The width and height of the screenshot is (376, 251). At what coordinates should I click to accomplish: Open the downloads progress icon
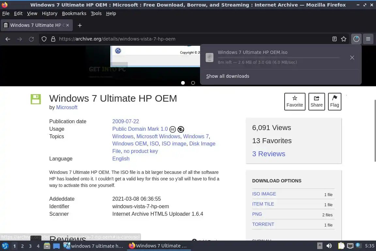pyautogui.click(x=356, y=39)
